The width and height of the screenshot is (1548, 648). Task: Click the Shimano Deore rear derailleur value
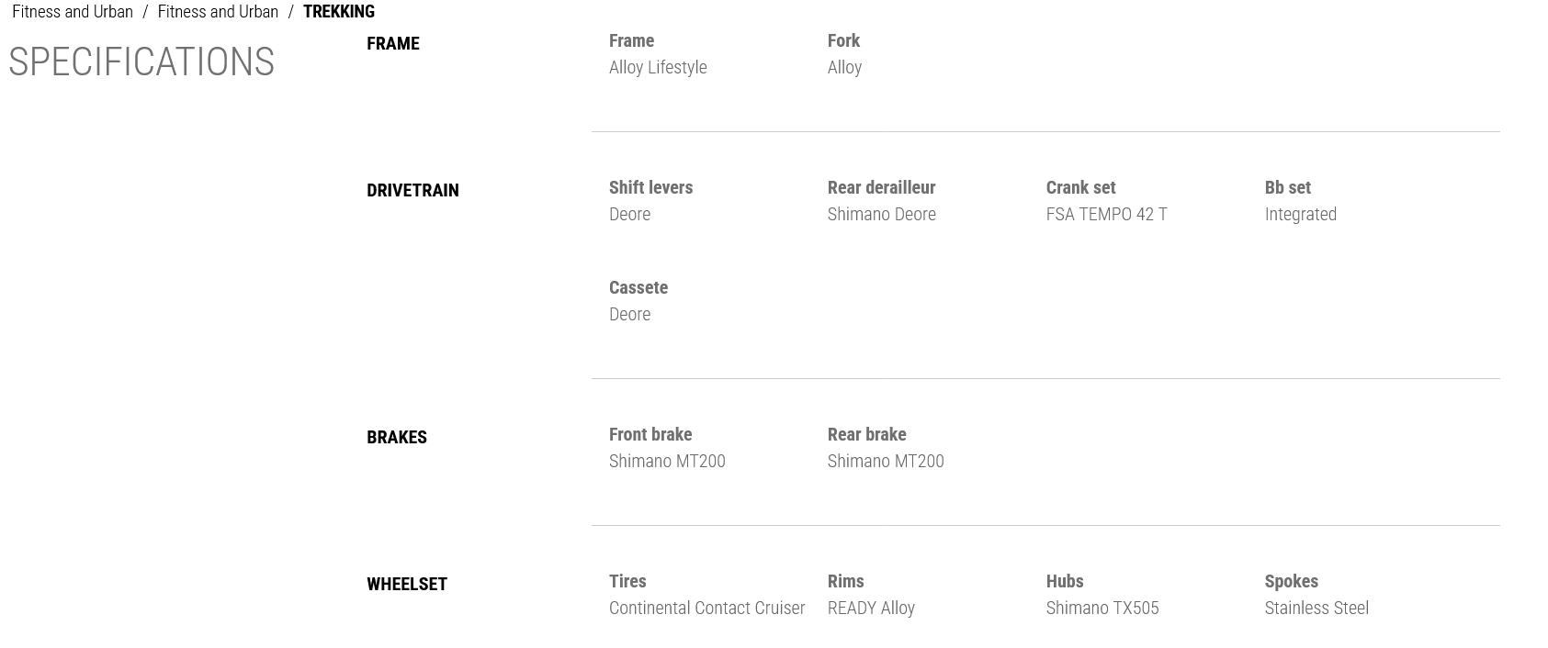click(881, 214)
